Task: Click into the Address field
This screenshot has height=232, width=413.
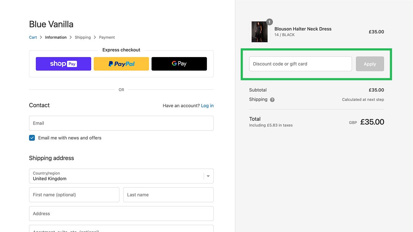Action: [121, 213]
